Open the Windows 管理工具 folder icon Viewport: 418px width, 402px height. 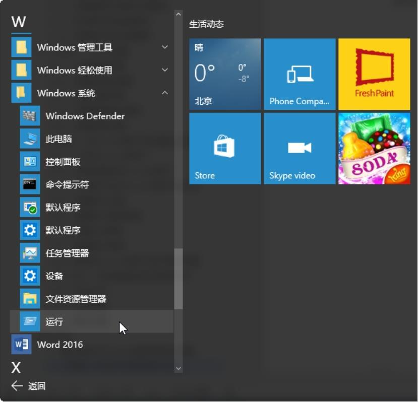click(21, 47)
